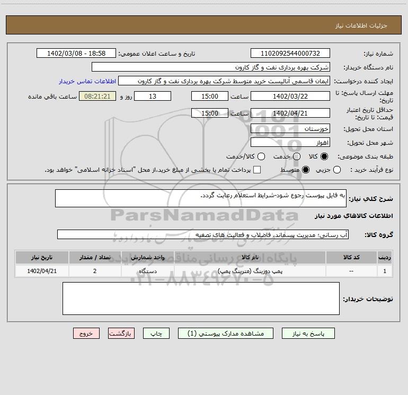Choose the متوسط purchase type radio
The image size is (408, 395).
click(x=306, y=170)
